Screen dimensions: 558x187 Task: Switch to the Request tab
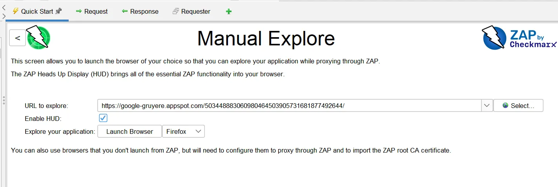(x=91, y=11)
